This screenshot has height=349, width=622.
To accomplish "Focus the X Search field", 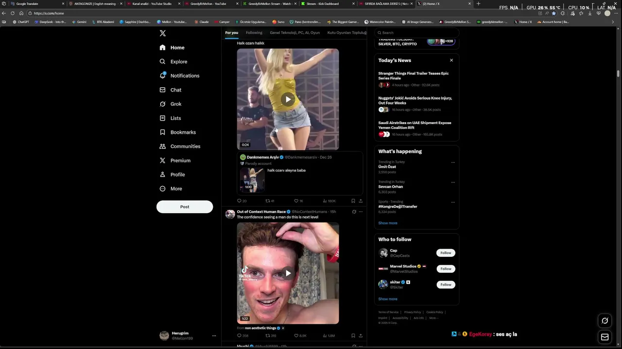I will click(x=416, y=33).
